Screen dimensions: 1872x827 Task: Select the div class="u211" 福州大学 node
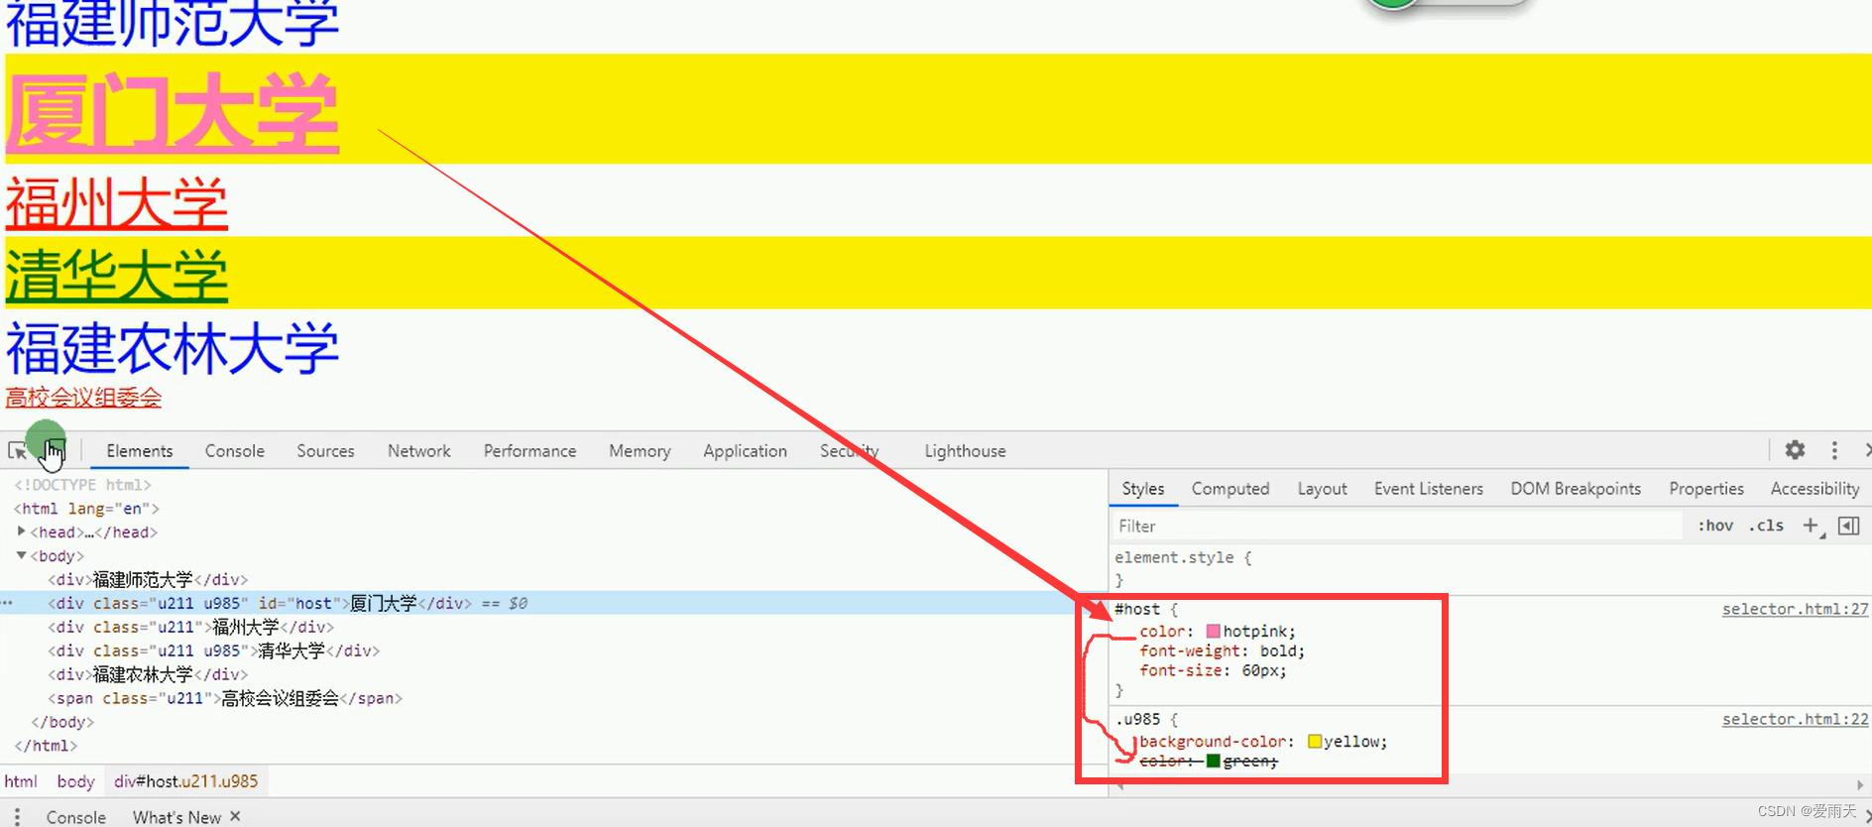[x=191, y=627]
